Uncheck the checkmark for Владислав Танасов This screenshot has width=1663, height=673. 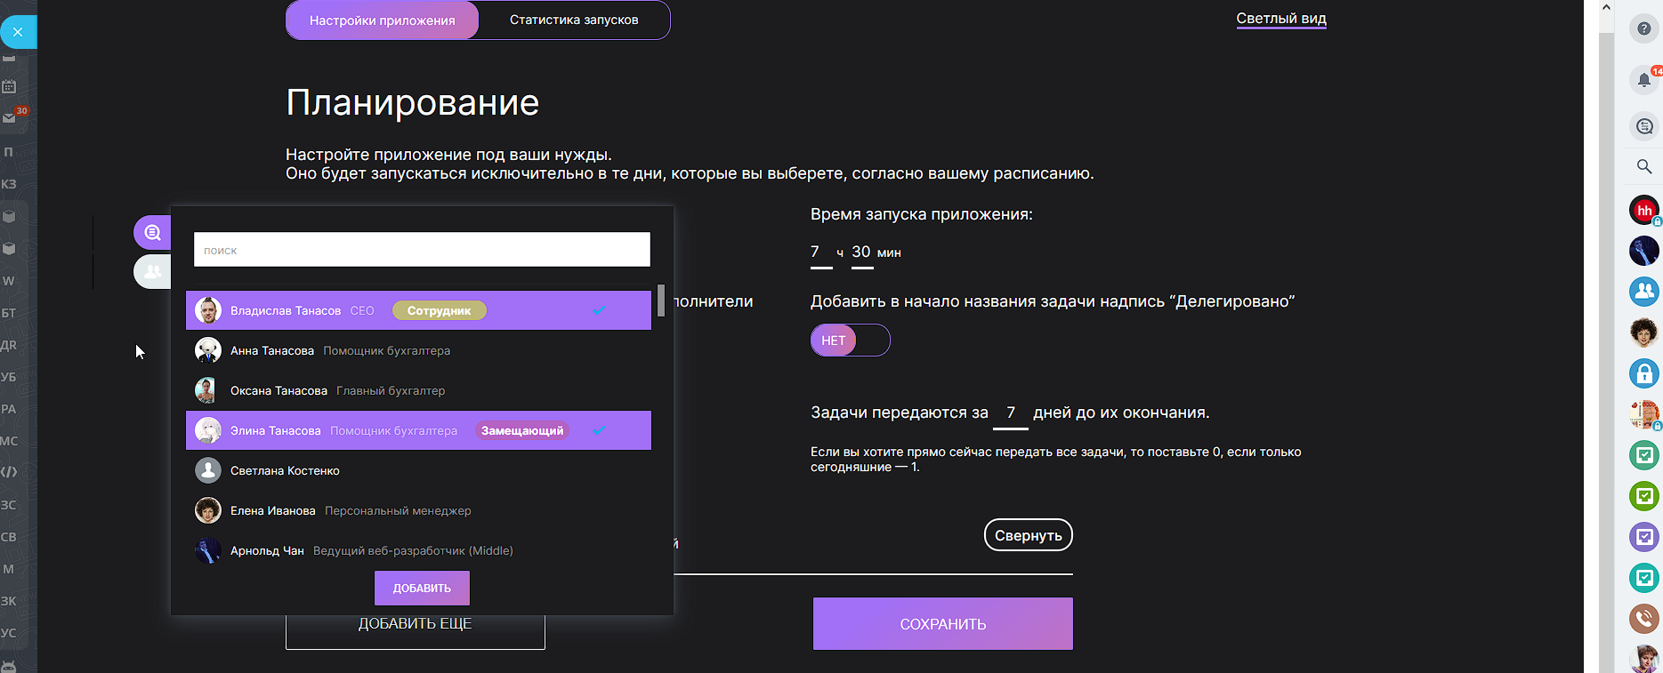[x=599, y=310]
